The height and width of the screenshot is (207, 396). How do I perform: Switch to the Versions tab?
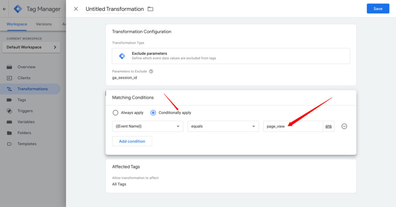(x=44, y=24)
